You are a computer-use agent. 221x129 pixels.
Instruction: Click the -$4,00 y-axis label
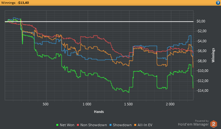[x=202, y=41]
